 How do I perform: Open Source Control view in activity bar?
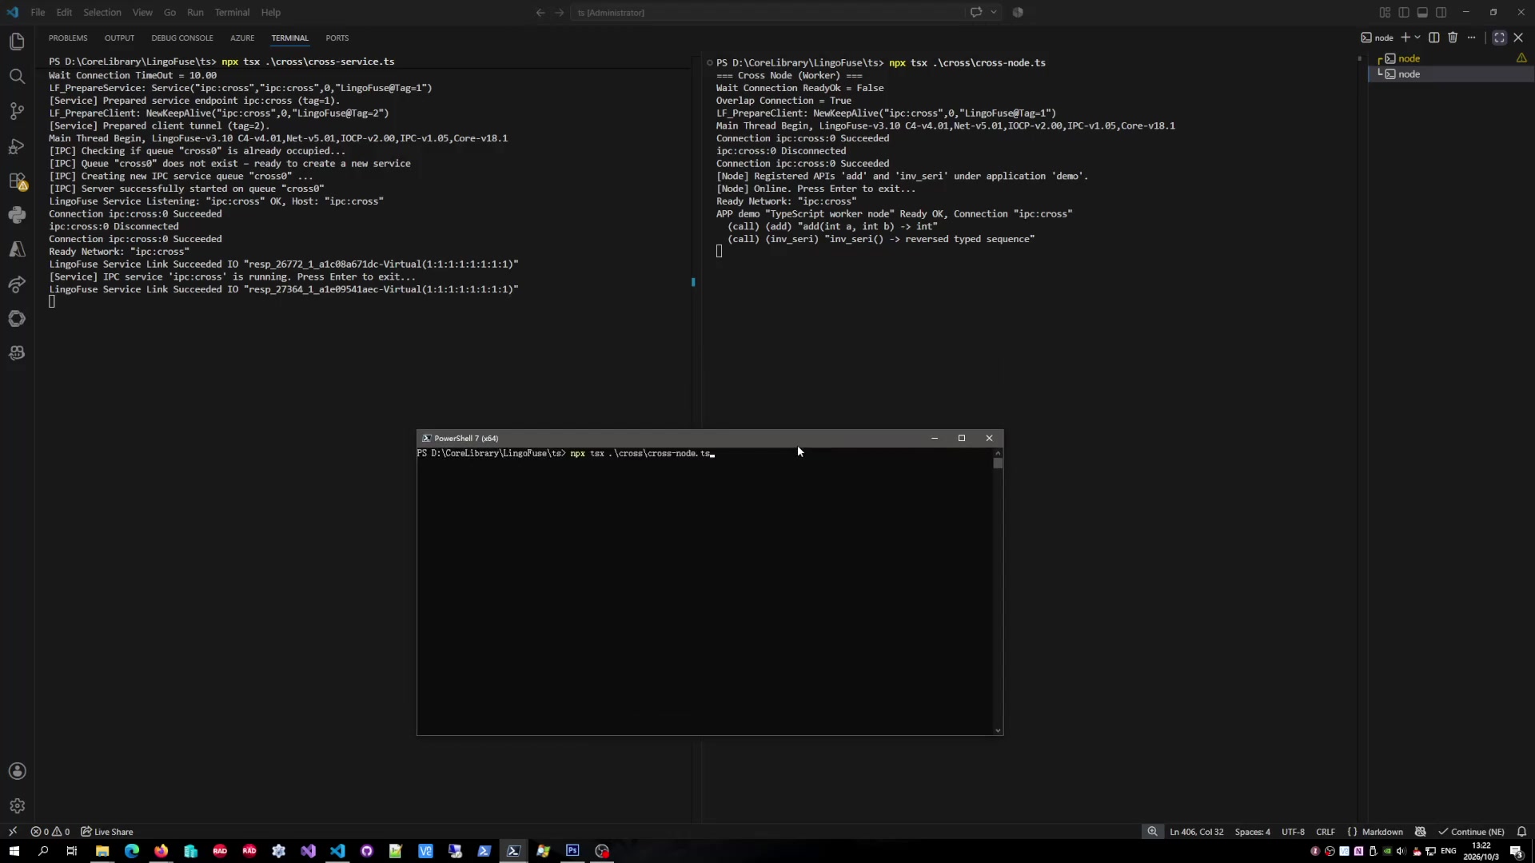(x=17, y=111)
